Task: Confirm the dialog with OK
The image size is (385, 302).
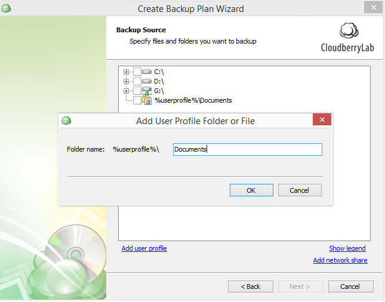Action: (251, 190)
